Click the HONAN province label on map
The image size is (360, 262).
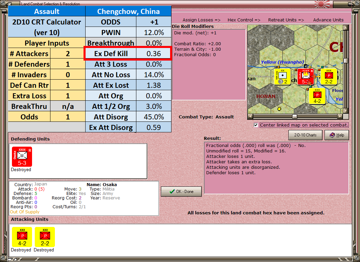[x=266, y=96]
